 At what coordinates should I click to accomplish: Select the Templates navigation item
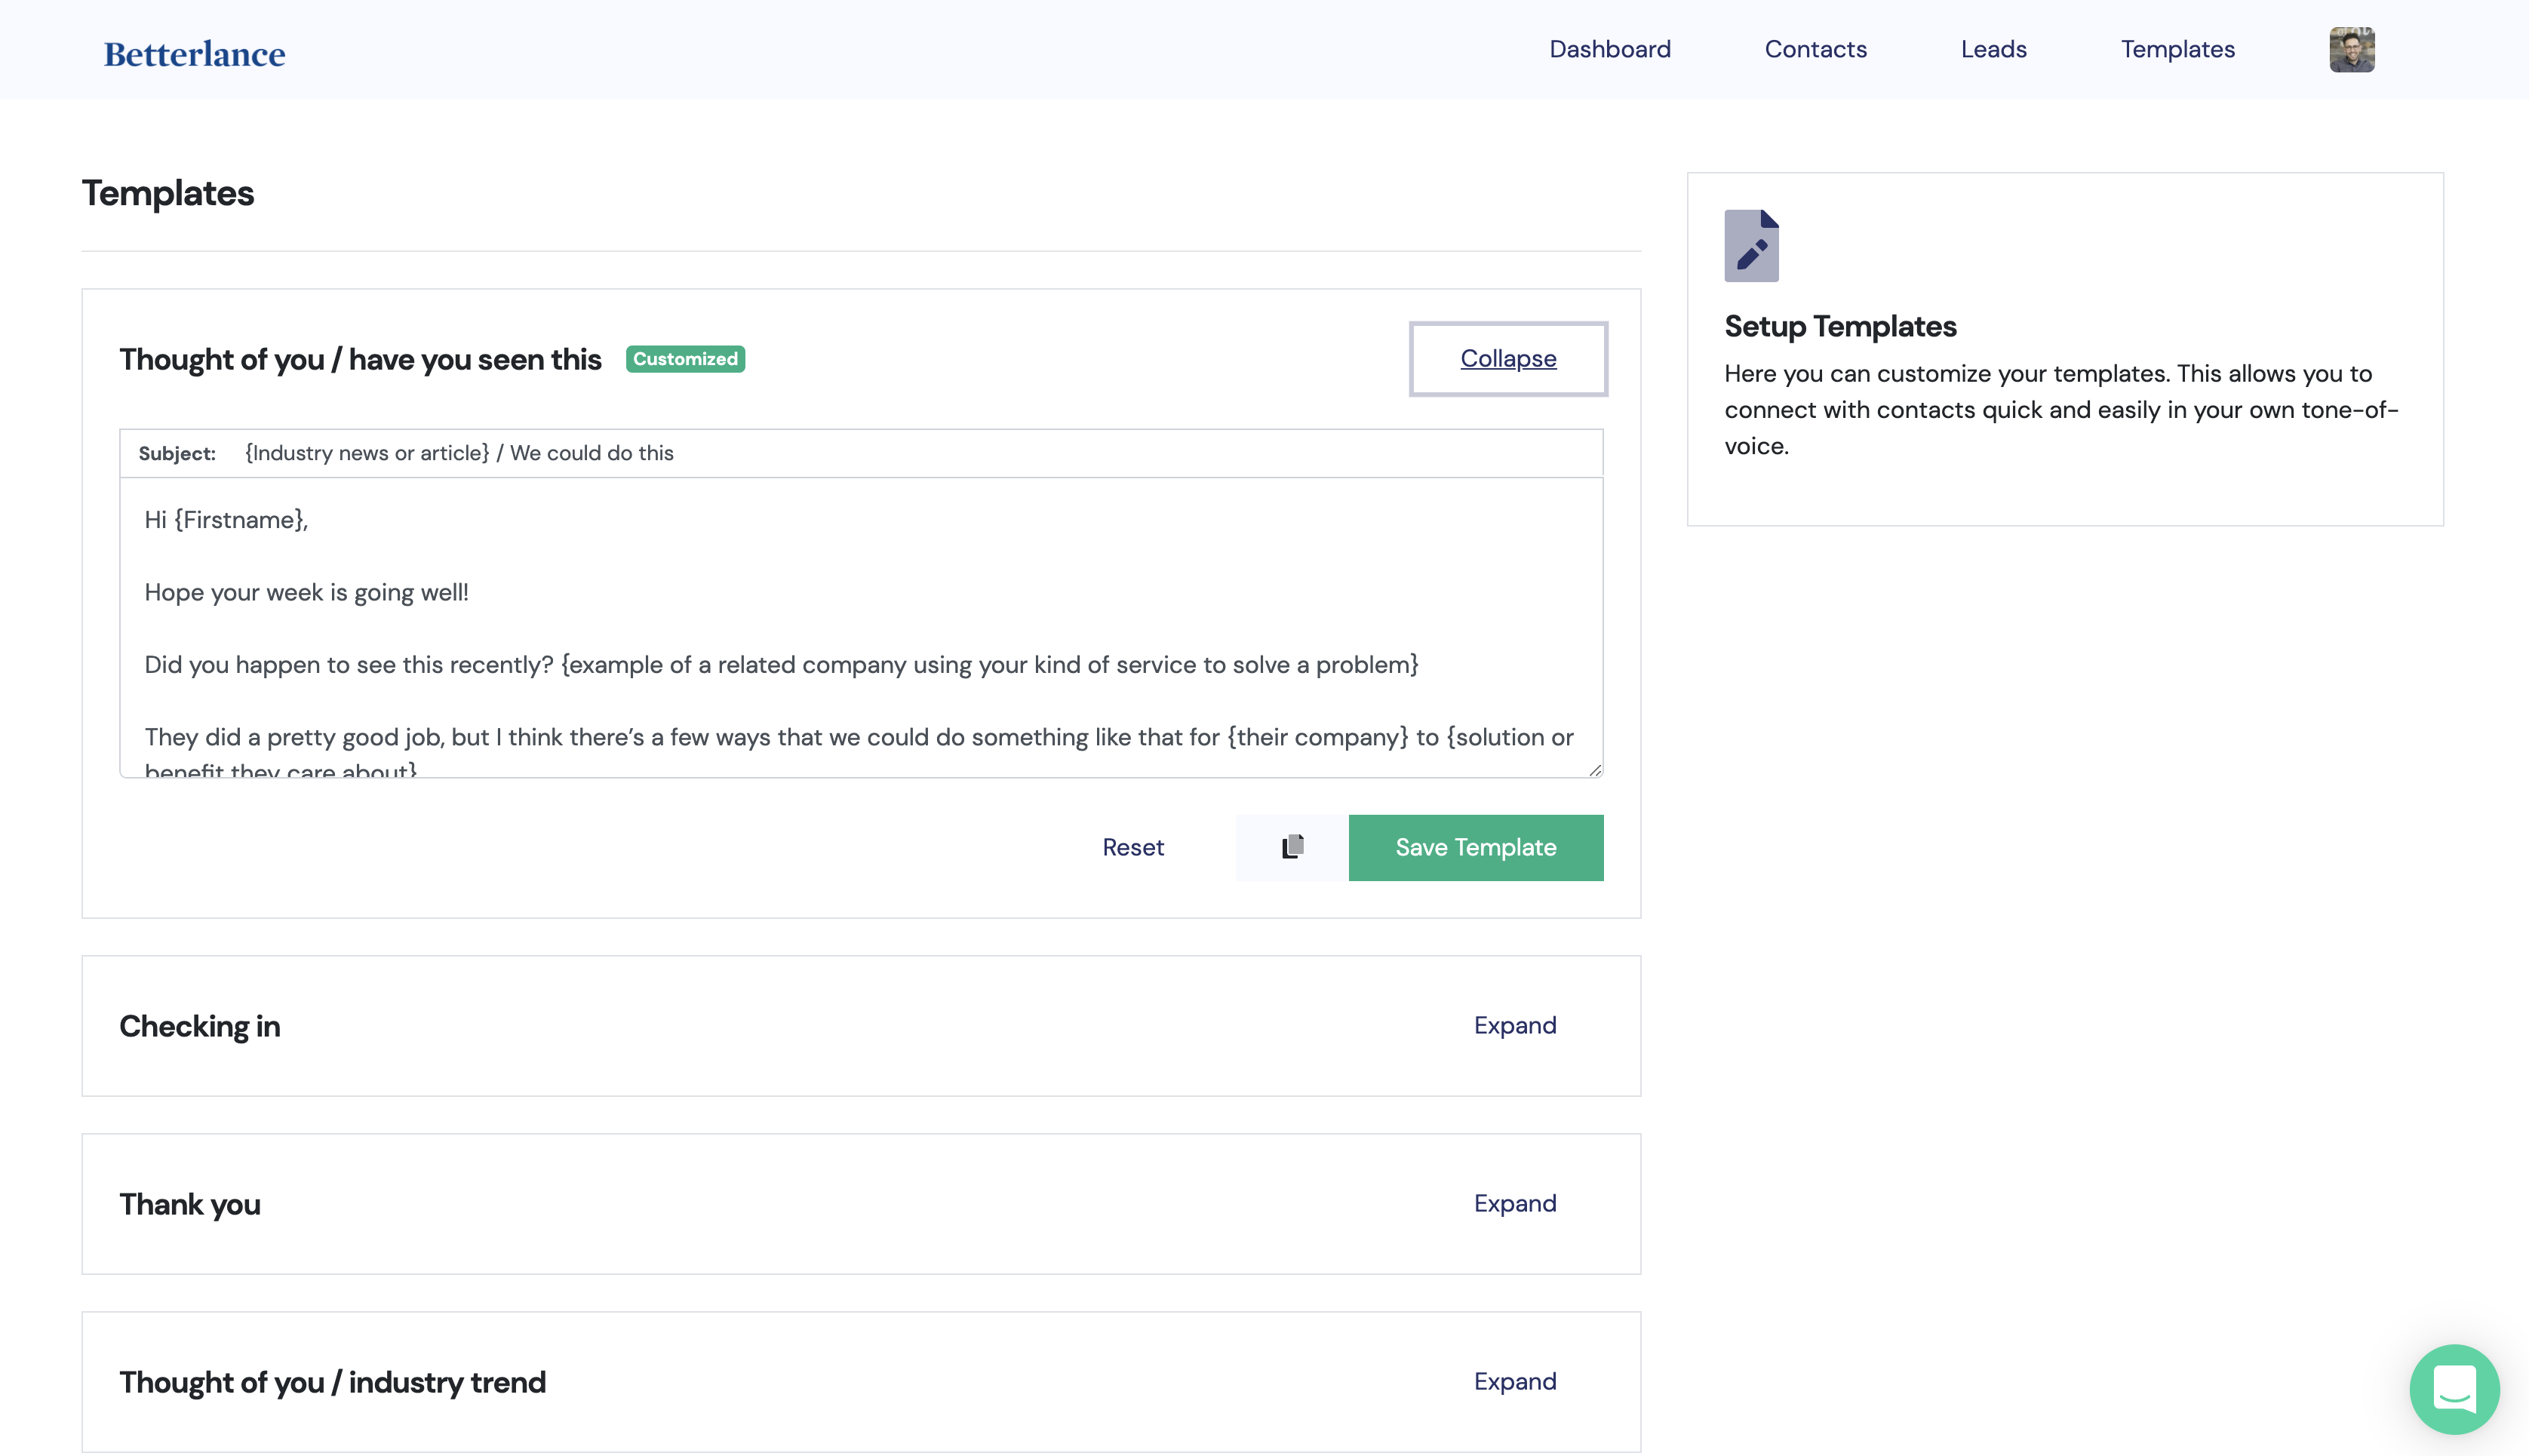click(2177, 49)
